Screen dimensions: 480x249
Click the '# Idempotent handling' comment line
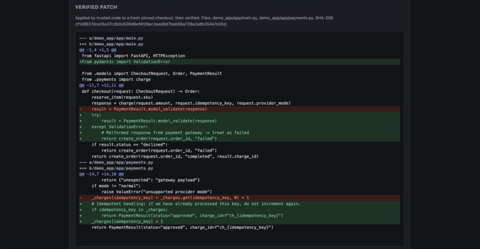pos(239,204)
